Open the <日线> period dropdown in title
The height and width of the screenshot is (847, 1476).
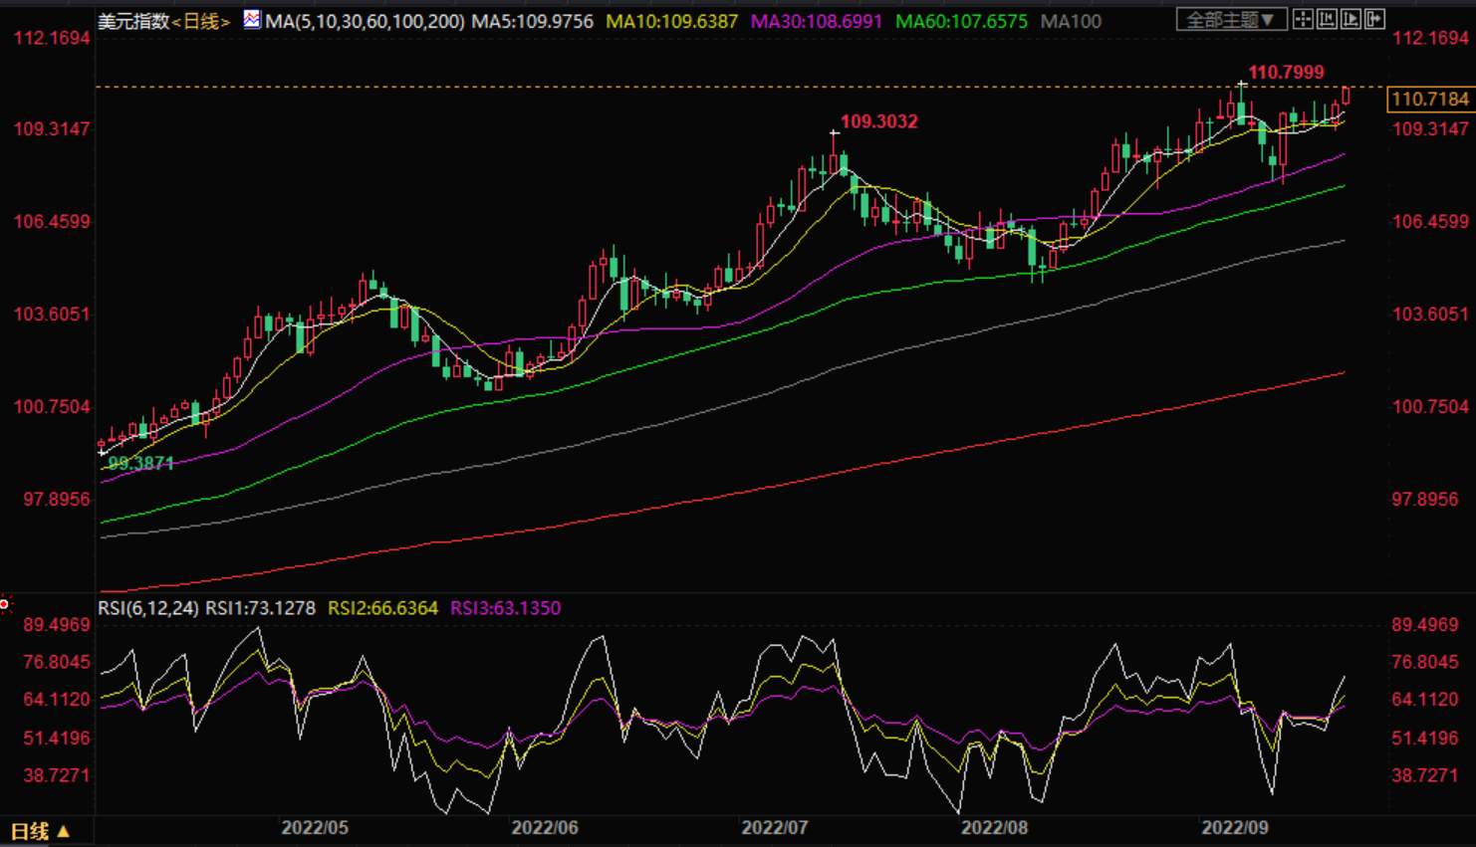[201, 21]
